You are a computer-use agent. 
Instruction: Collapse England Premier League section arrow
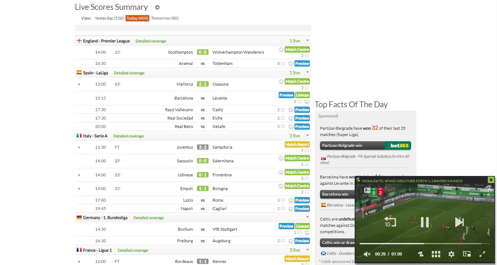(x=307, y=41)
